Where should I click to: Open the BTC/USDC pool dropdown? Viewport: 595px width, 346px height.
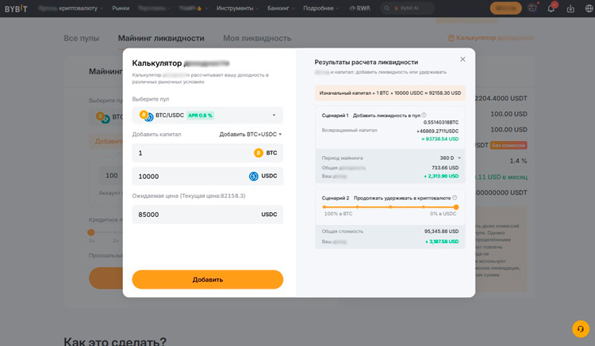pos(208,116)
